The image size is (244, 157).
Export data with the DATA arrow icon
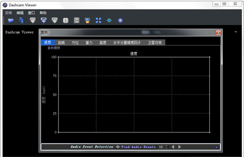point(32,20)
